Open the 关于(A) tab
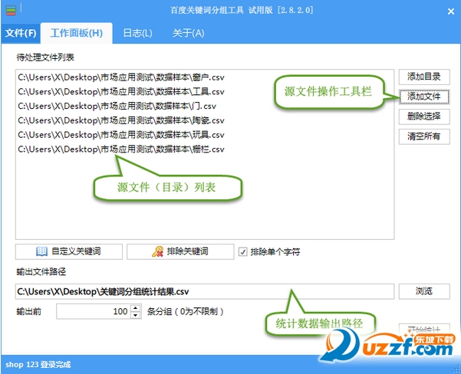Viewport: 461px width, 374px height. click(x=188, y=33)
